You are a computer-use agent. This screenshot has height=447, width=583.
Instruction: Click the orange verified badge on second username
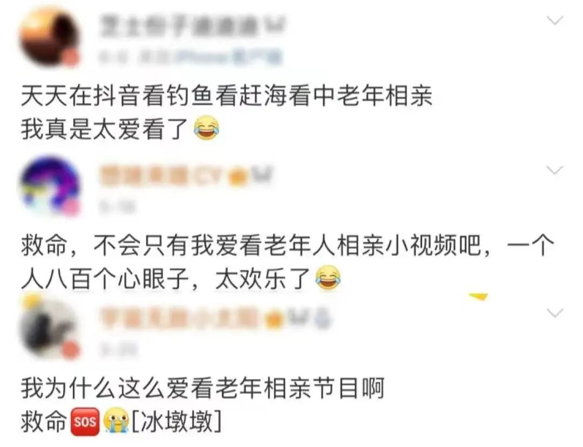click(239, 177)
